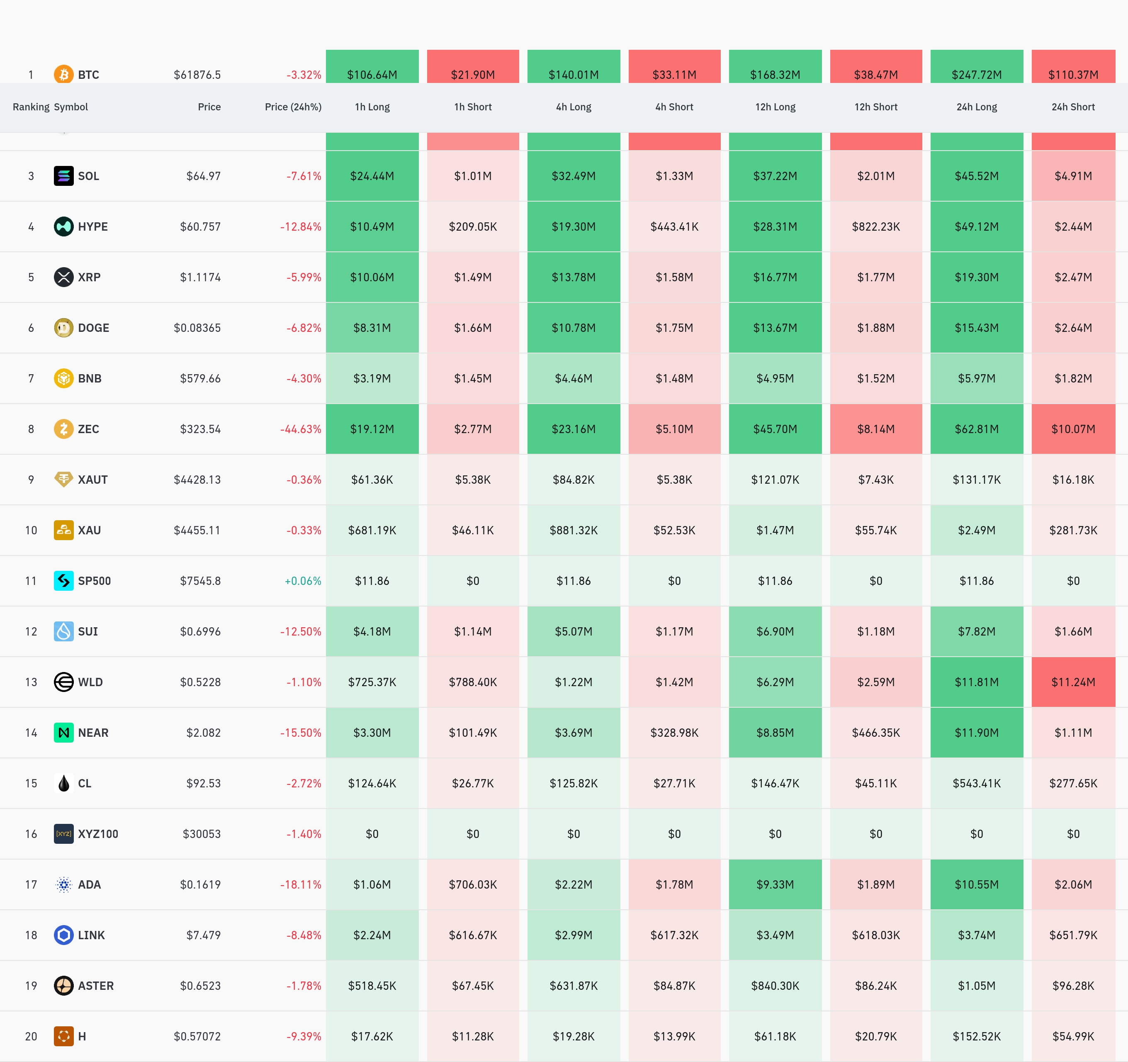Sort by the Ranking column header
Viewport: 1128px width, 1062px height.
(31, 107)
